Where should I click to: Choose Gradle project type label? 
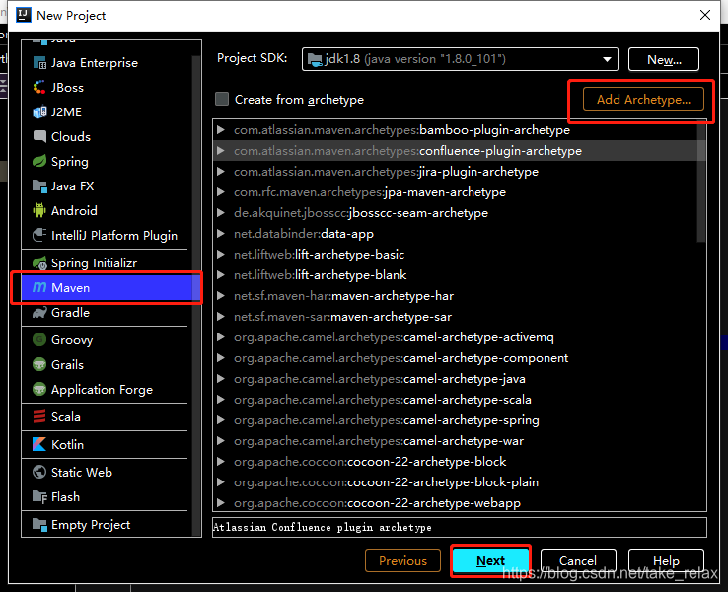click(71, 313)
